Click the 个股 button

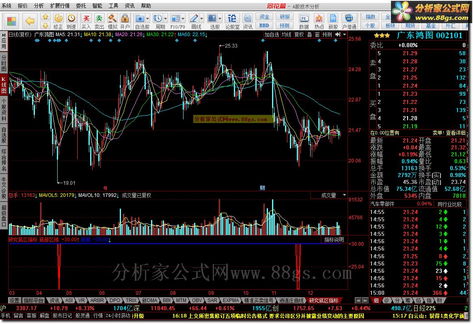(x=370, y=26)
